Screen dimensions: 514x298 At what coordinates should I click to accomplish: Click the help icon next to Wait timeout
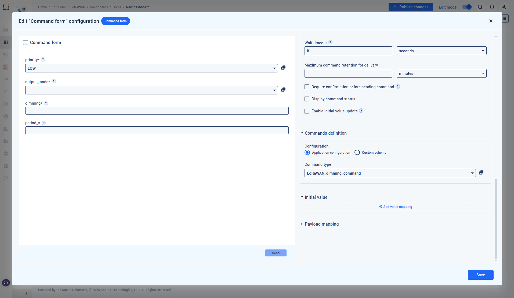(330, 42)
